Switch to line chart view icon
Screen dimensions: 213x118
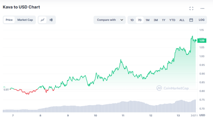43,20
